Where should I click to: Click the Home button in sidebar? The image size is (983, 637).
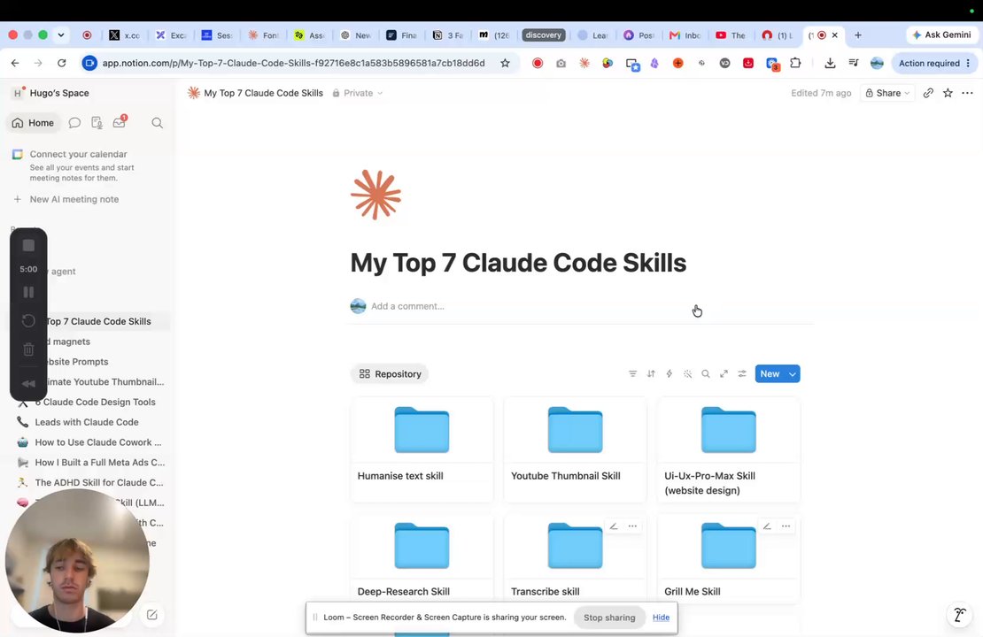coord(34,123)
